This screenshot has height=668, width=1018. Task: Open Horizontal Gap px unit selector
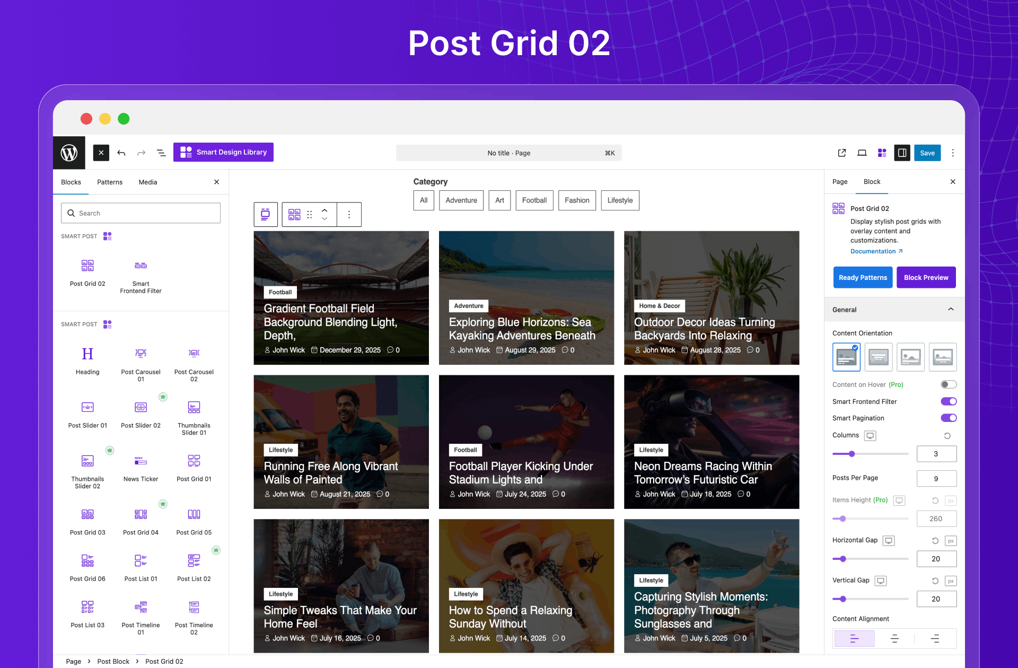coord(950,541)
